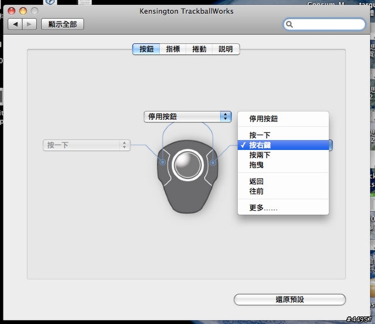This screenshot has width=375, height=324.
Task: Choose 更多...... from the popup menu
Action: pyautogui.click(x=283, y=207)
